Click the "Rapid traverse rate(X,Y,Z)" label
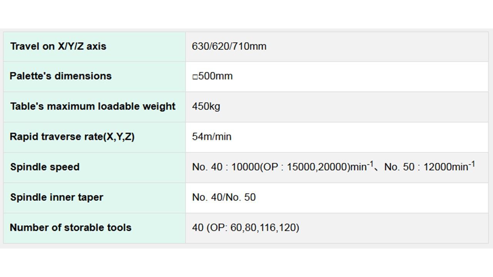This screenshot has width=493, height=277. pos(72,137)
